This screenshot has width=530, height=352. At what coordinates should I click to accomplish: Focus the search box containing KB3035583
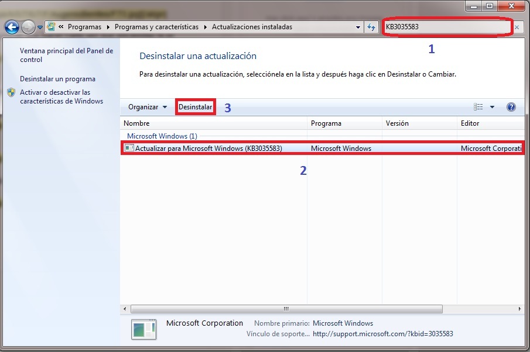pyautogui.click(x=447, y=27)
